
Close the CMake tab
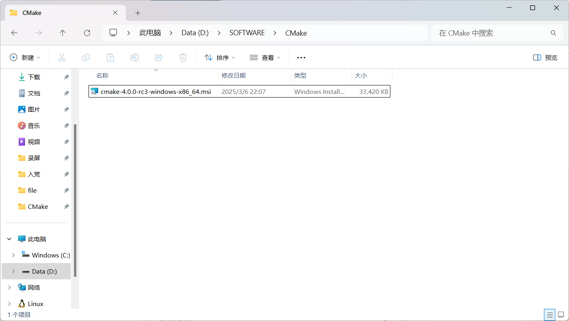click(x=115, y=13)
